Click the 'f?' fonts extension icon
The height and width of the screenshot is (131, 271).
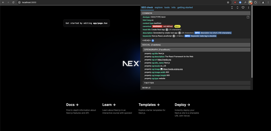coord(245,2)
